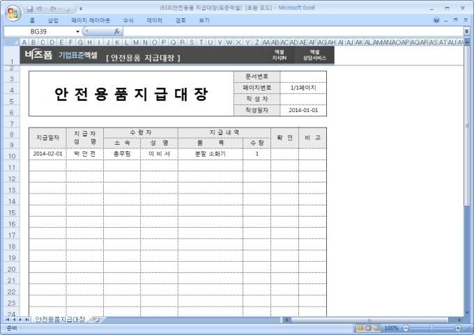The width and height of the screenshot is (474, 335).
Task: Click the Excel Help question mark icon
Action: pyautogui.click(x=436, y=20)
